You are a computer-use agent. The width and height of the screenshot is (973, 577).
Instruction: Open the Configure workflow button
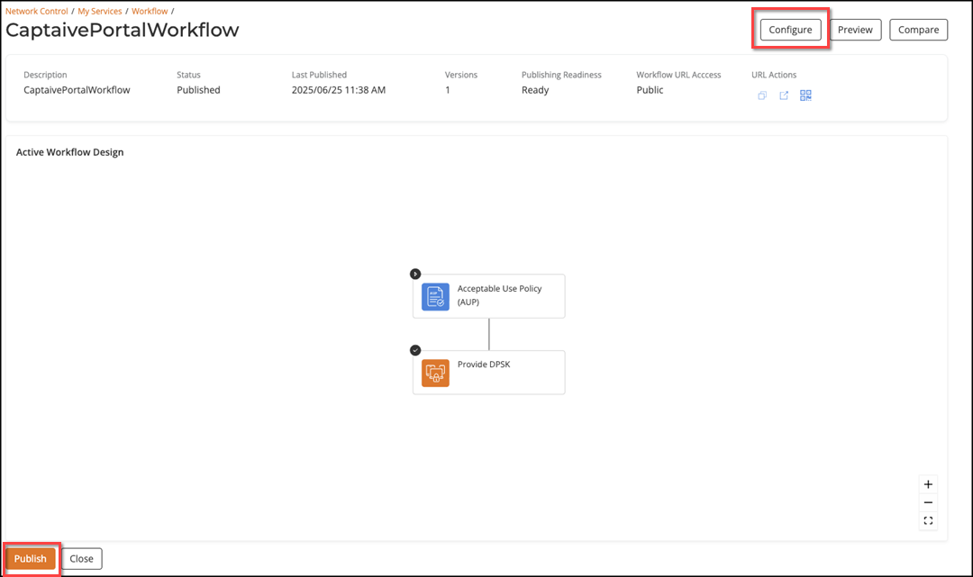(x=790, y=30)
